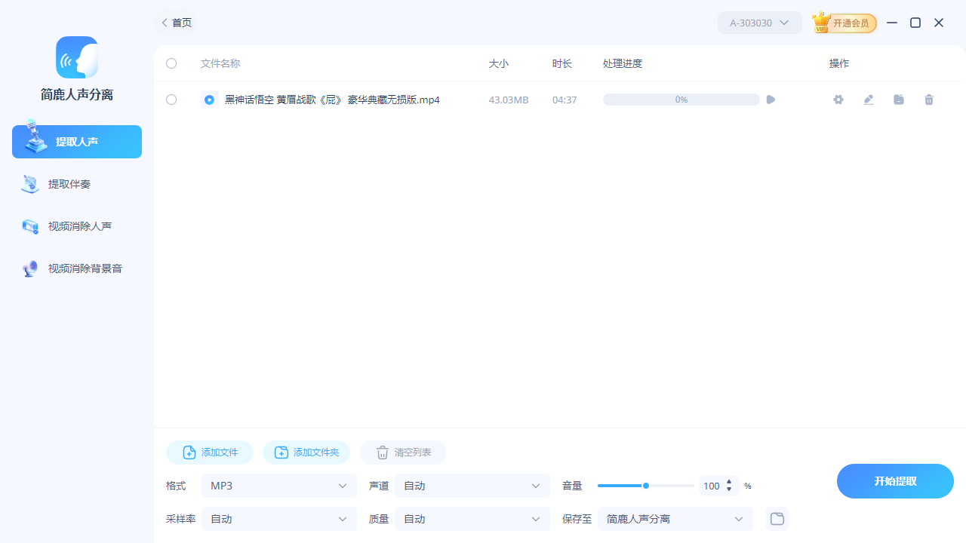
Task: Click the play preview icon on the file
Action: click(x=770, y=100)
